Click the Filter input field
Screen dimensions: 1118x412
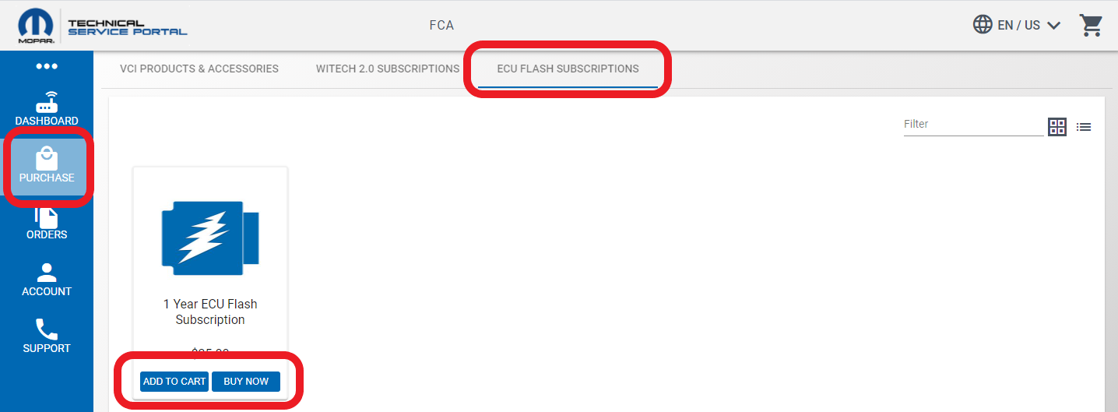click(973, 125)
